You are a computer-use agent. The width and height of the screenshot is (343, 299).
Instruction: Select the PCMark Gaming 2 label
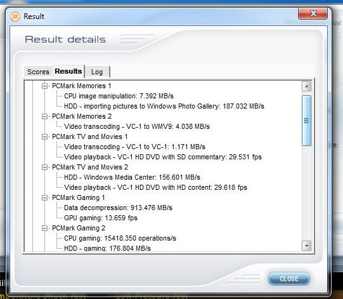pos(79,228)
